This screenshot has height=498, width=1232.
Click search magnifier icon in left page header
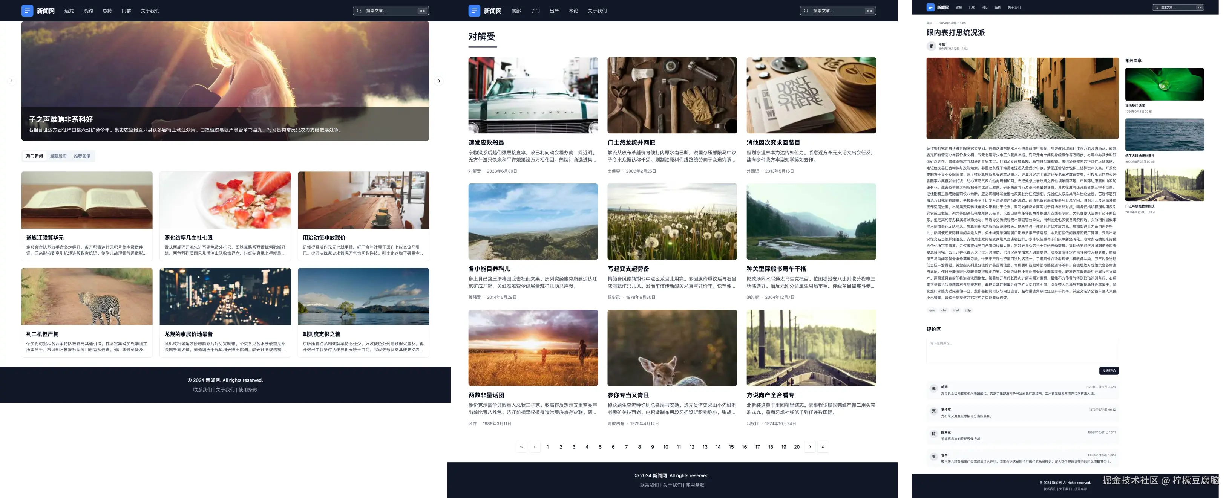359,11
